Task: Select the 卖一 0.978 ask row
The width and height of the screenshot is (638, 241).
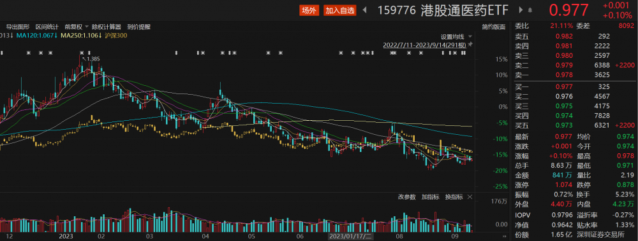Action: (x=575, y=75)
